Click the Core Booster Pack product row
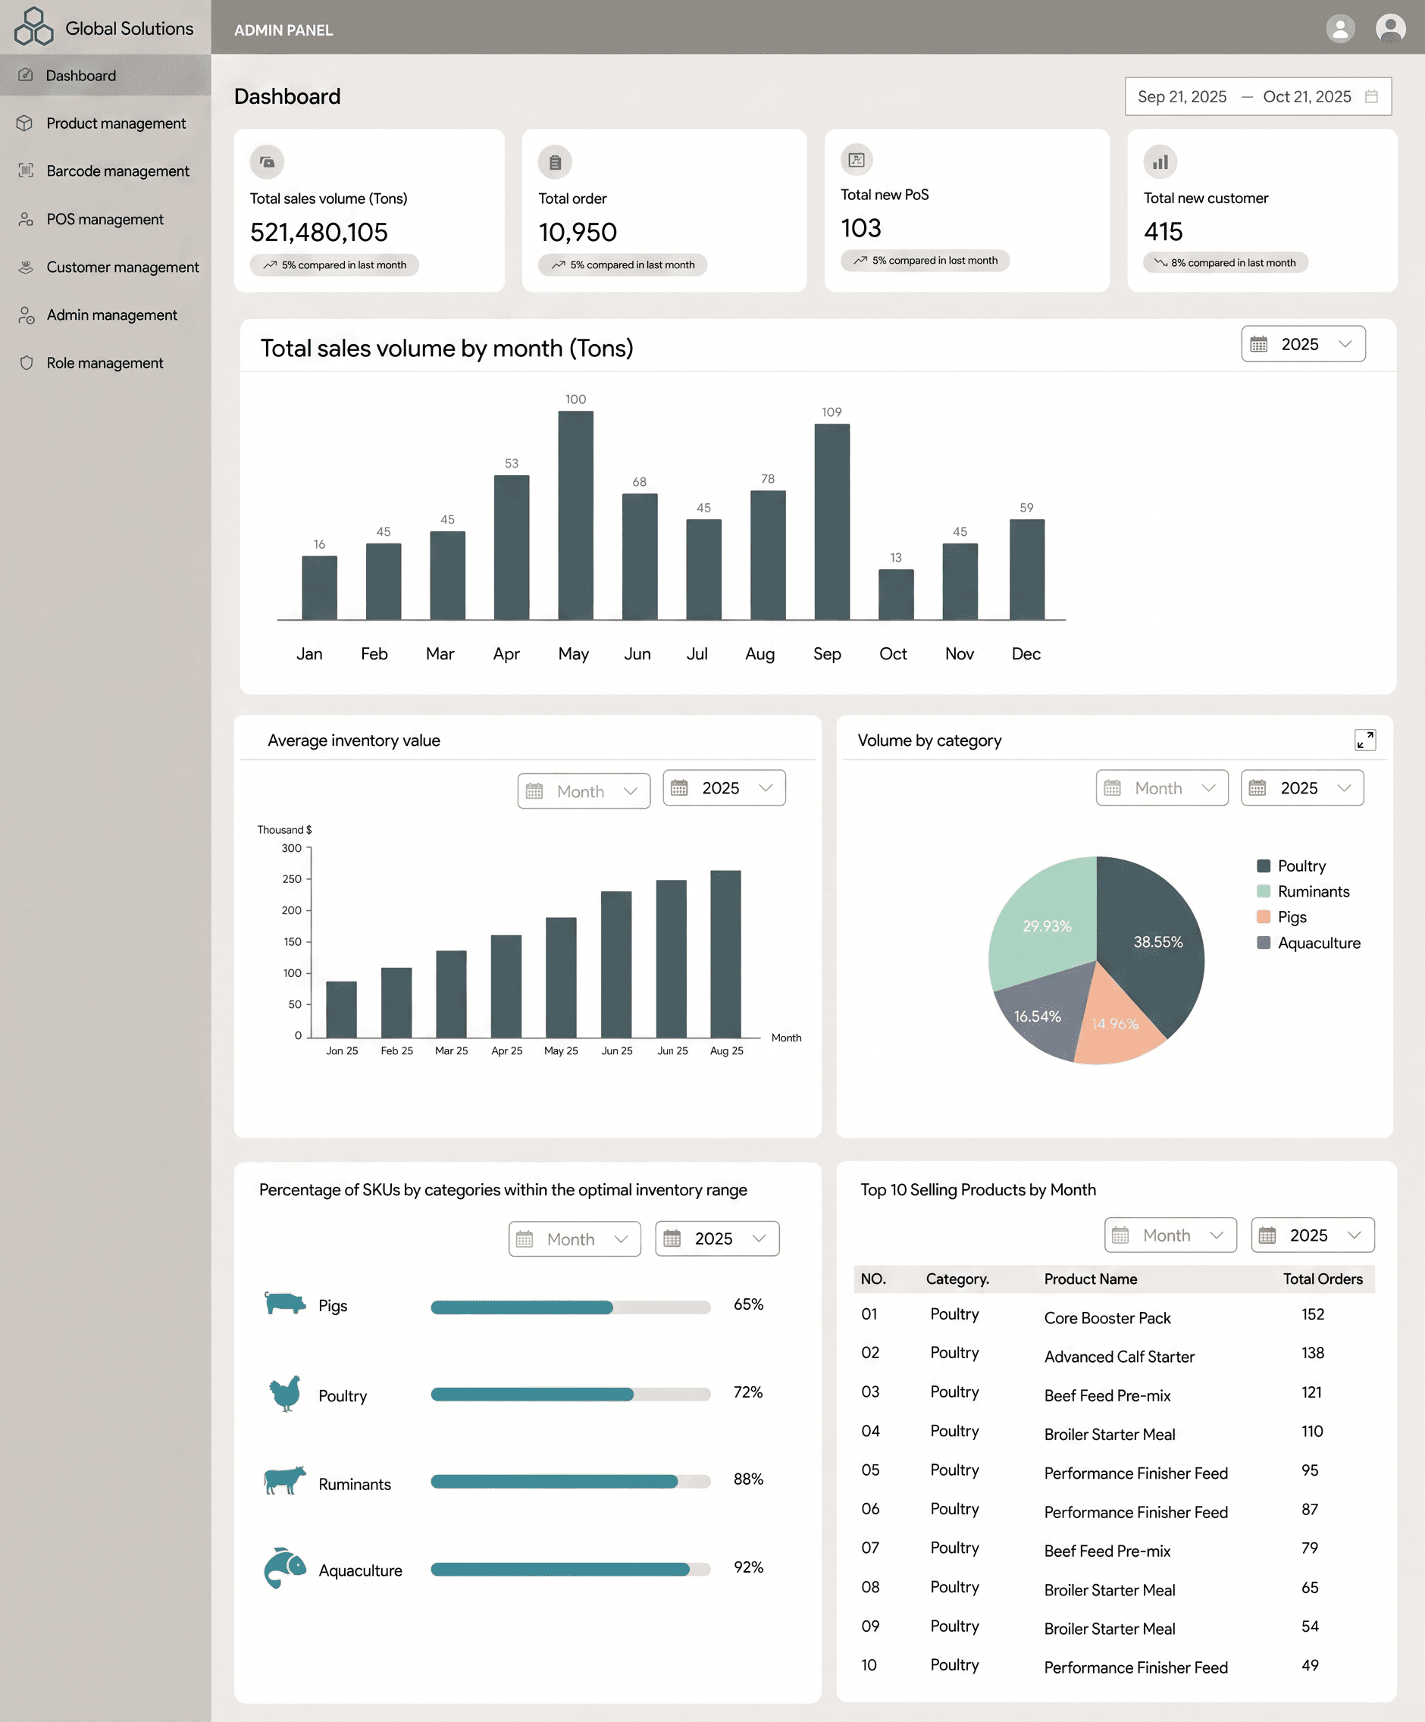This screenshot has height=1722, width=1425. coord(1114,1316)
